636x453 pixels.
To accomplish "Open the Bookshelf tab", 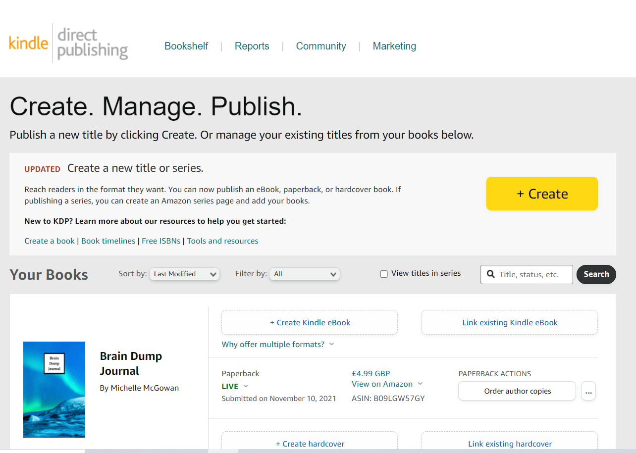I will coord(186,46).
